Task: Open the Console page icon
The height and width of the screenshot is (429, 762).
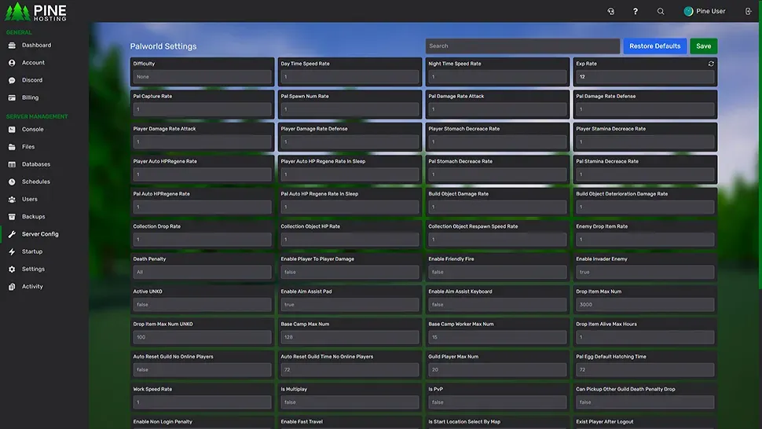Action: pos(12,130)
